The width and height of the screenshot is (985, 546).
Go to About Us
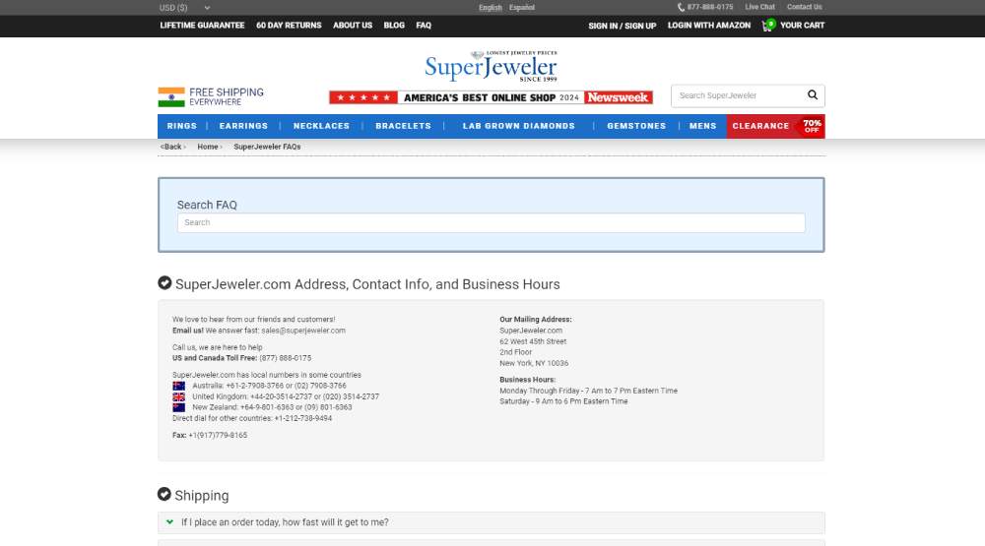[353, 26]
